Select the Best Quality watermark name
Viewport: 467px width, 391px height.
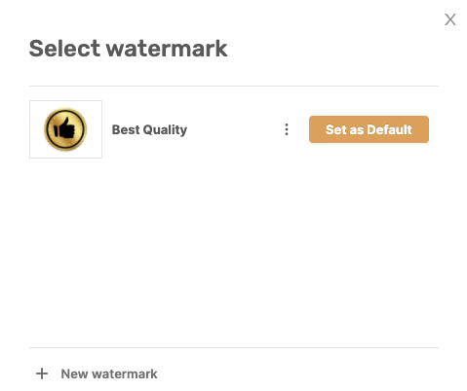tap(149, 129)
